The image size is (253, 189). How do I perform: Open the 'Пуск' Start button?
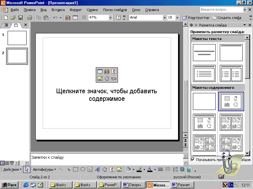[x=9, y=185]
